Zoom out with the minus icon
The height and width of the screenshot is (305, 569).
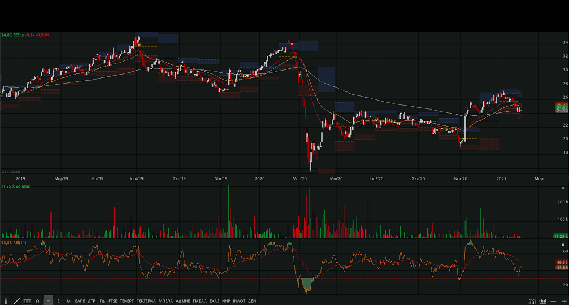click(553, 301)
